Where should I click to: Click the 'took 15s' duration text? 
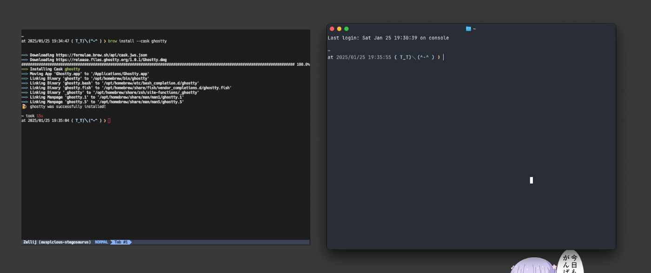[x=34, y=115]
